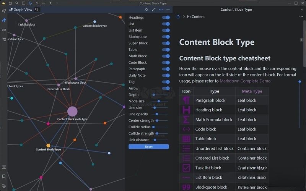Expand Graph View to fullscreen
This screenshot has width=306, height=191.
click(154, 10)
